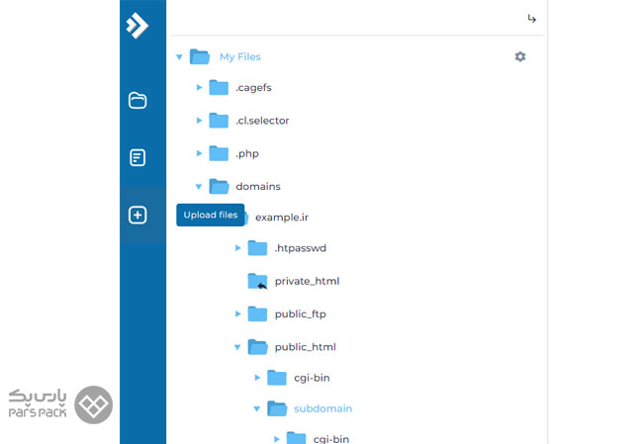Click the My Files folder icon

click(x=200, y=56)
